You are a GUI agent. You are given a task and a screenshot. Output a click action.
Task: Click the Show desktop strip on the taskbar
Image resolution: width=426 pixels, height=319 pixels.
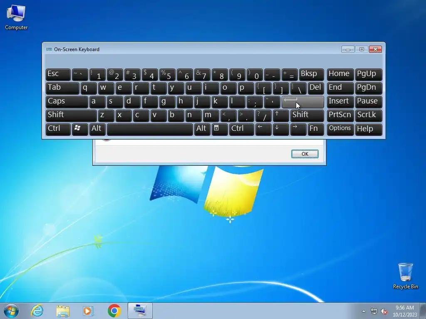pyautogui.click(x=424, y=311)
